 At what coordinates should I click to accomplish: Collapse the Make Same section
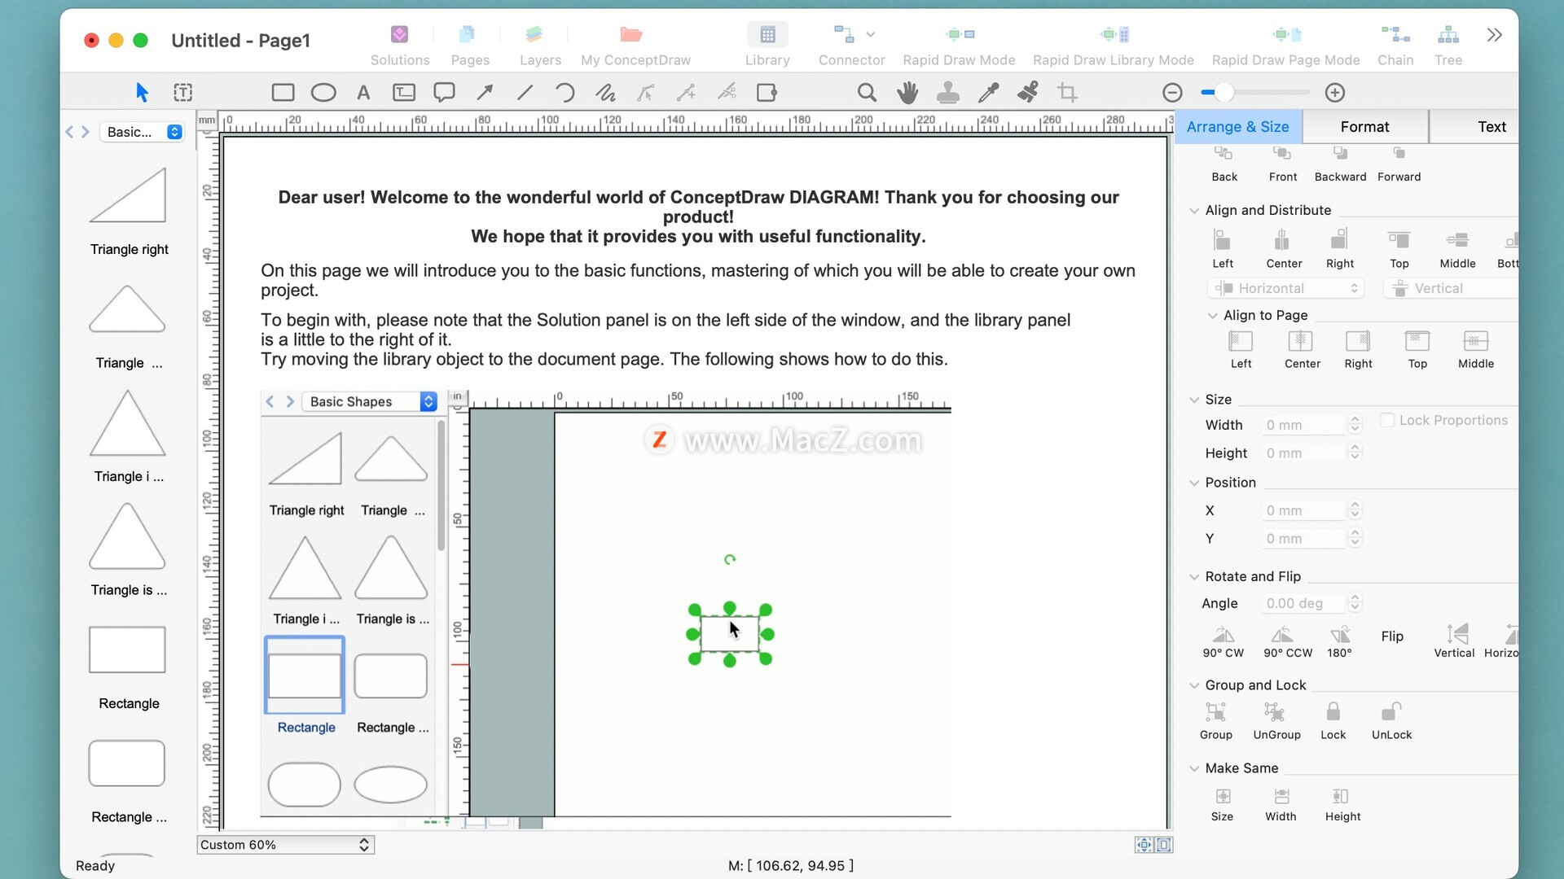(1194, 768)
